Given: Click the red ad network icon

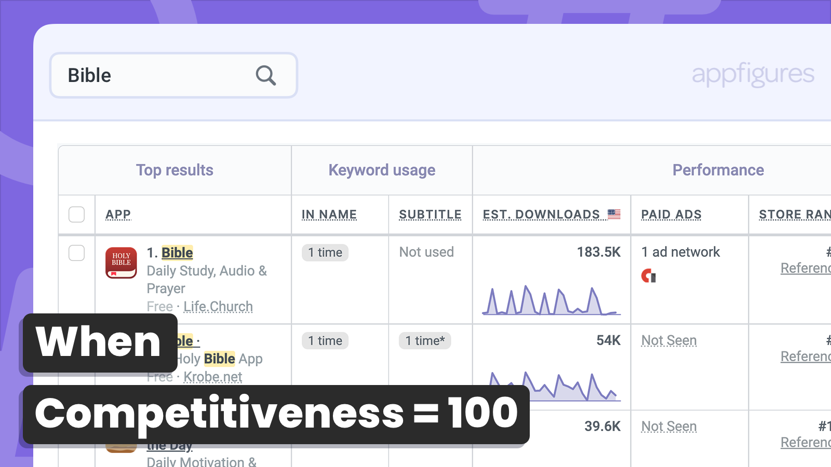Looking at the screenshot, I should pyautogui.click(x=649, y=276).
